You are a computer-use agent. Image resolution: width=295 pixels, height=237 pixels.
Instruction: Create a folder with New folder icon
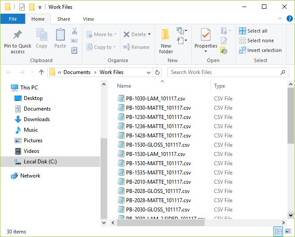(x=166, y=35)
